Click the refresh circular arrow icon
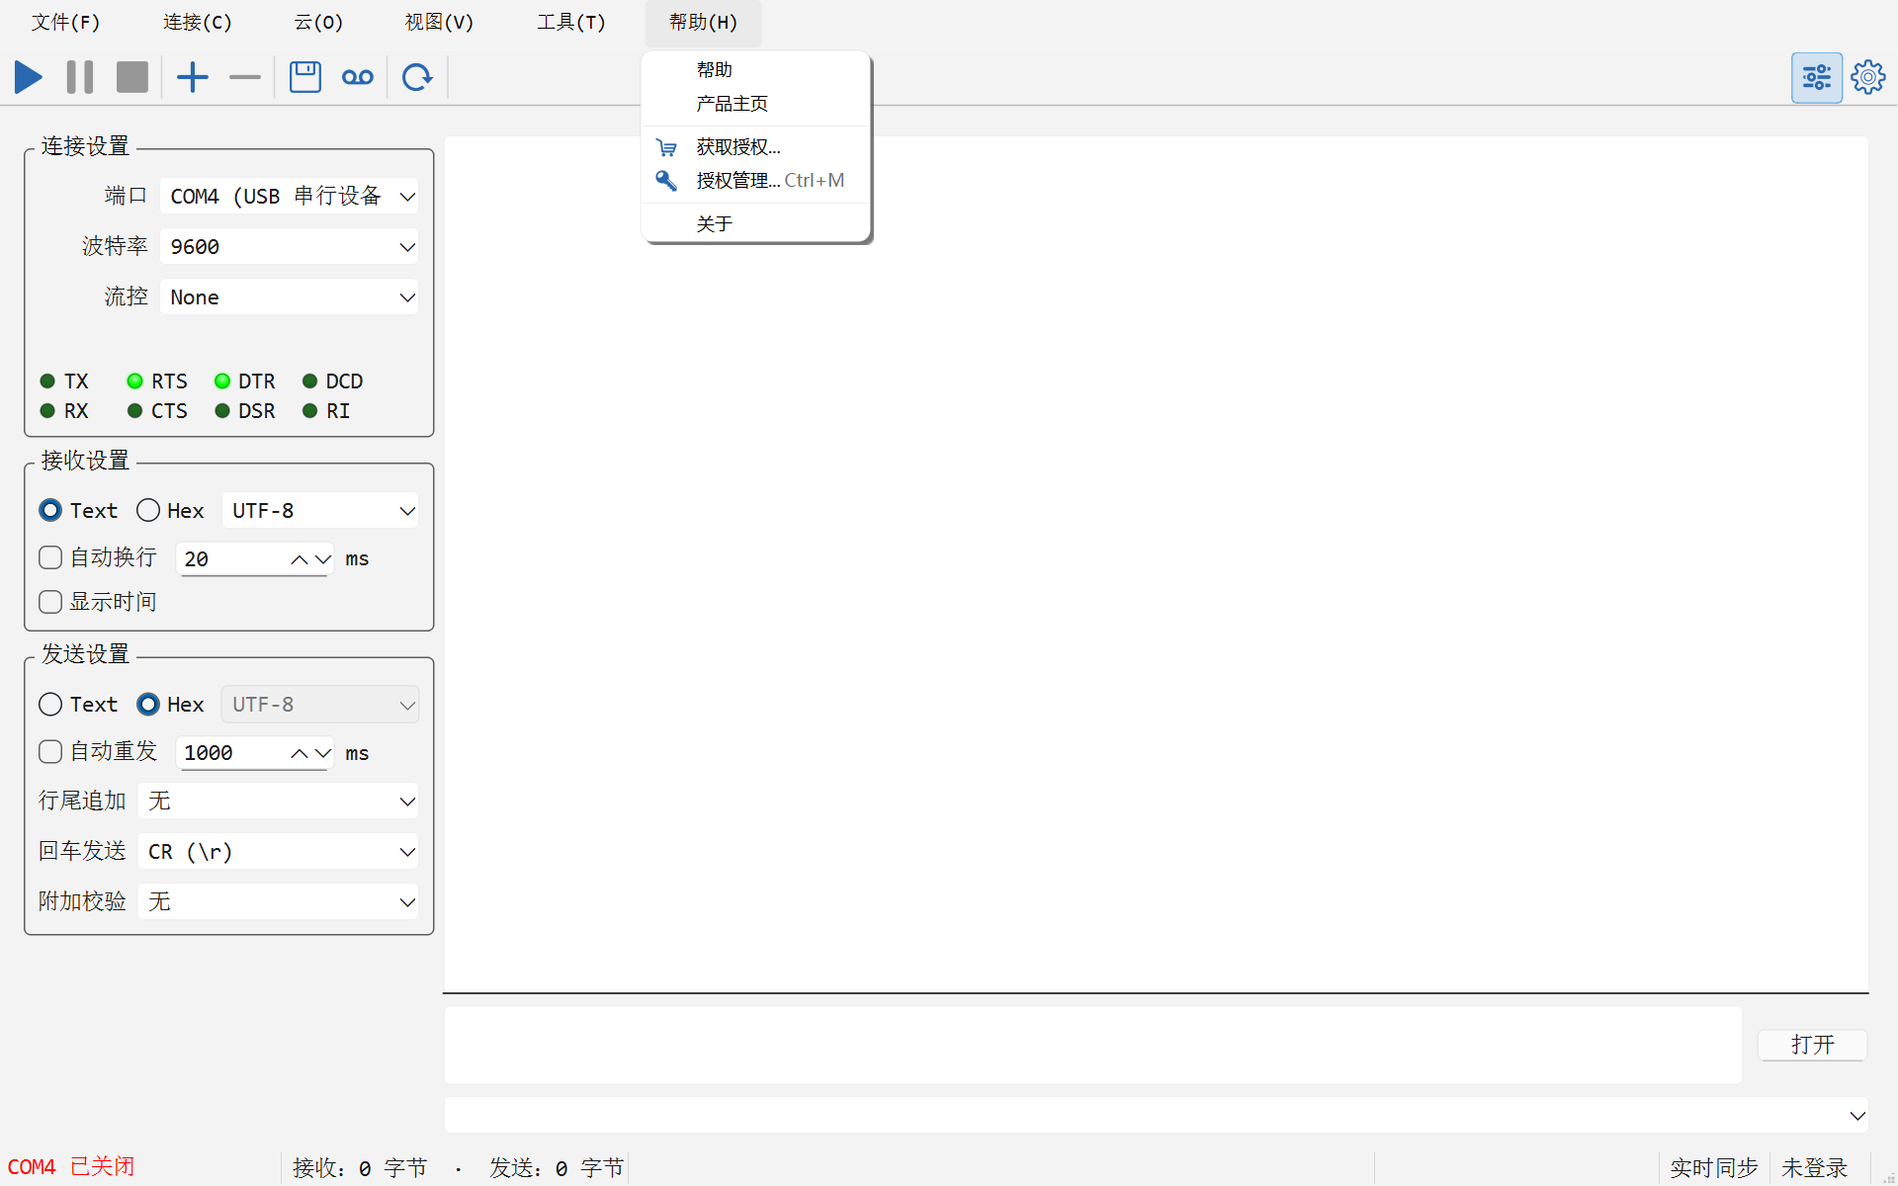Viewport: 1898px width, 1186px height. 417,77
